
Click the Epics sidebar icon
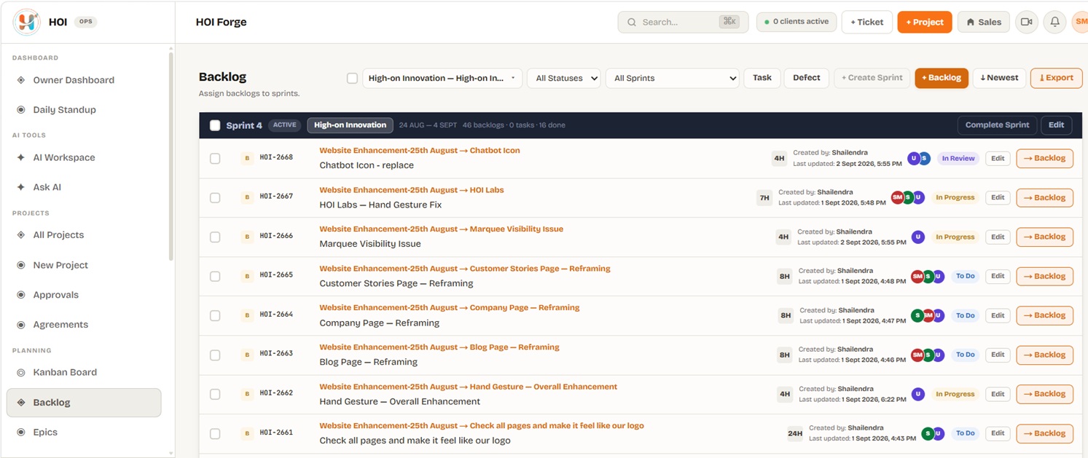pos(21,432)
